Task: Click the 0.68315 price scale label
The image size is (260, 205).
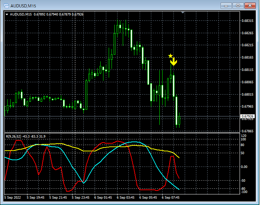Action: coord(247,21)
